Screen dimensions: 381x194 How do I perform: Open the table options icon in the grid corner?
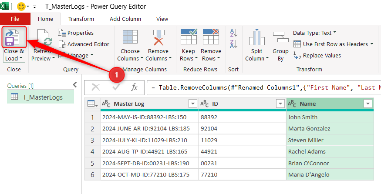(x=92, y=104)
